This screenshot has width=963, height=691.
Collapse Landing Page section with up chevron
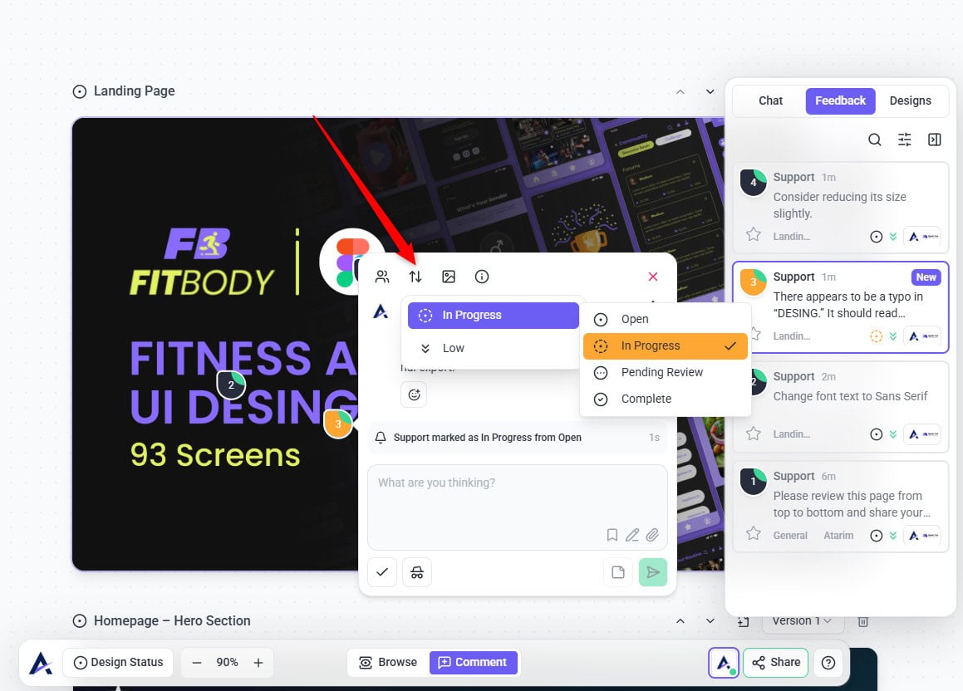point(680,91)
